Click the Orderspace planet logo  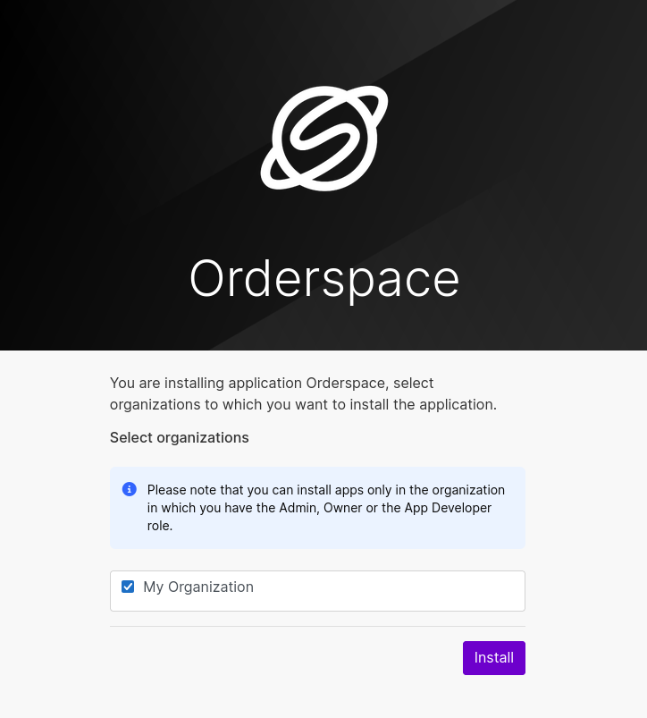coord(324,138)
